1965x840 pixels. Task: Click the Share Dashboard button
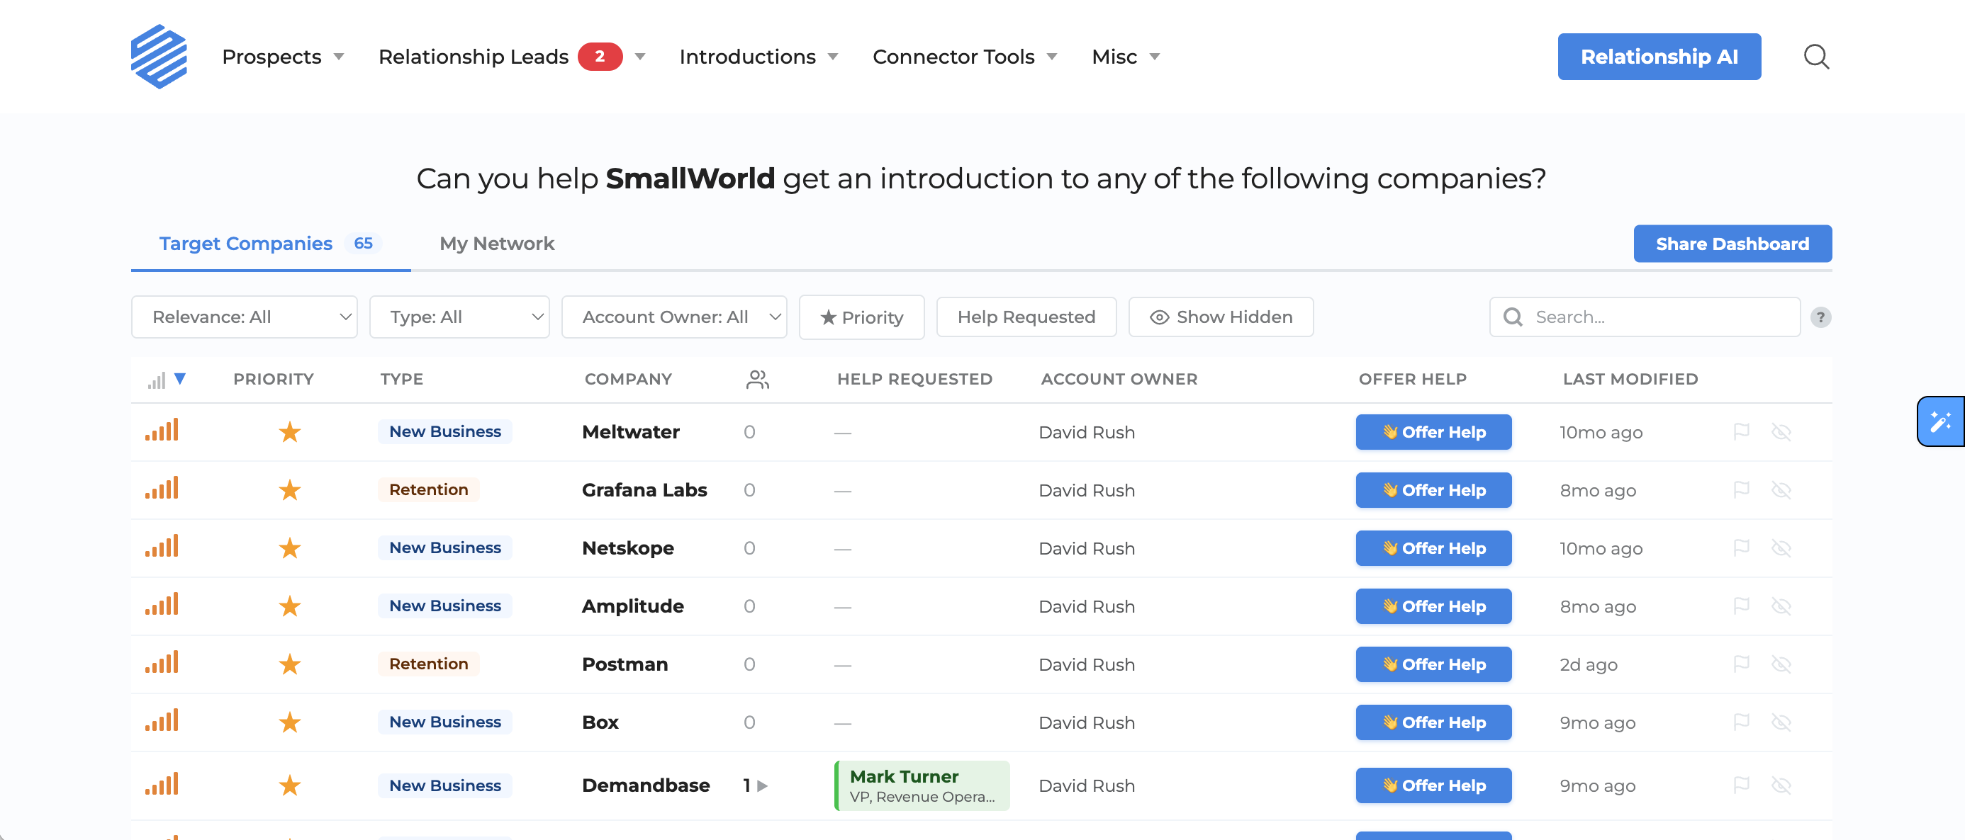pyautogui.click(x=1732, y=243)
